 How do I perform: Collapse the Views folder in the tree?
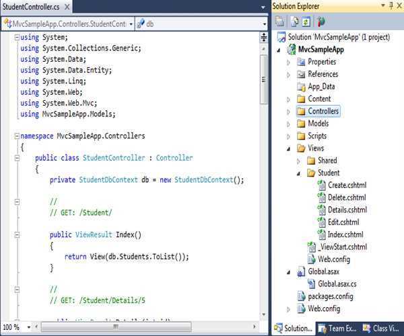click(x=289, y=149)
